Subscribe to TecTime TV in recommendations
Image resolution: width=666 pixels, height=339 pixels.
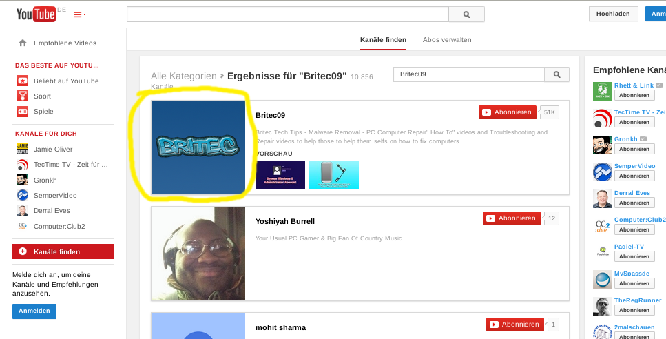pyautogui.click(x=634, y=122)
